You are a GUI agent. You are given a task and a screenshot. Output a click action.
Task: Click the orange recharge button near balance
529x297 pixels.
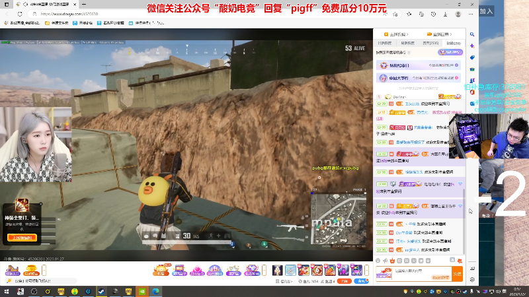coord(344,281)
